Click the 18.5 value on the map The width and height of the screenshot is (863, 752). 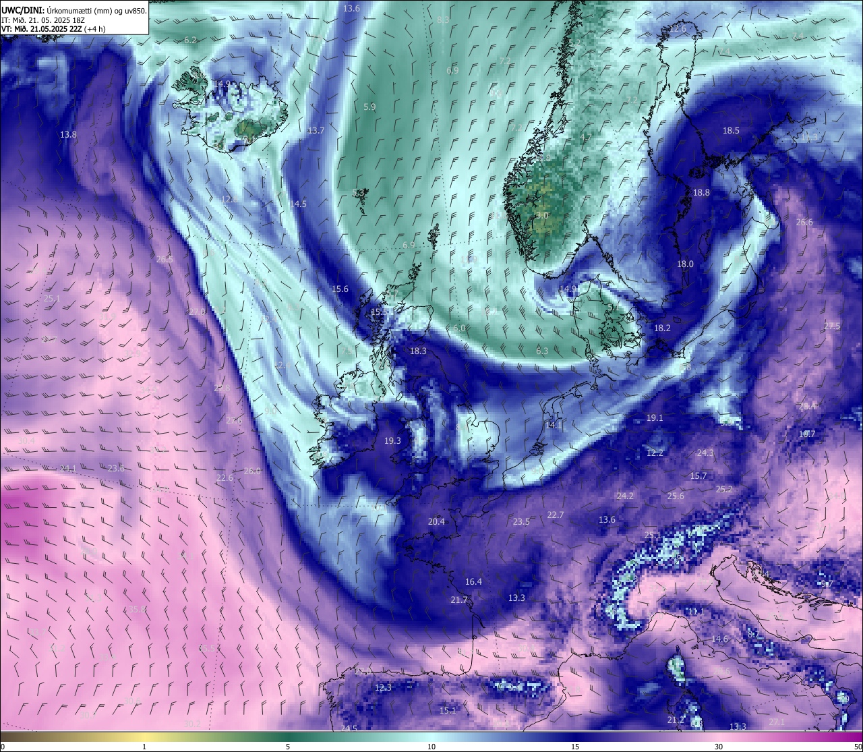tap(731, 131)
